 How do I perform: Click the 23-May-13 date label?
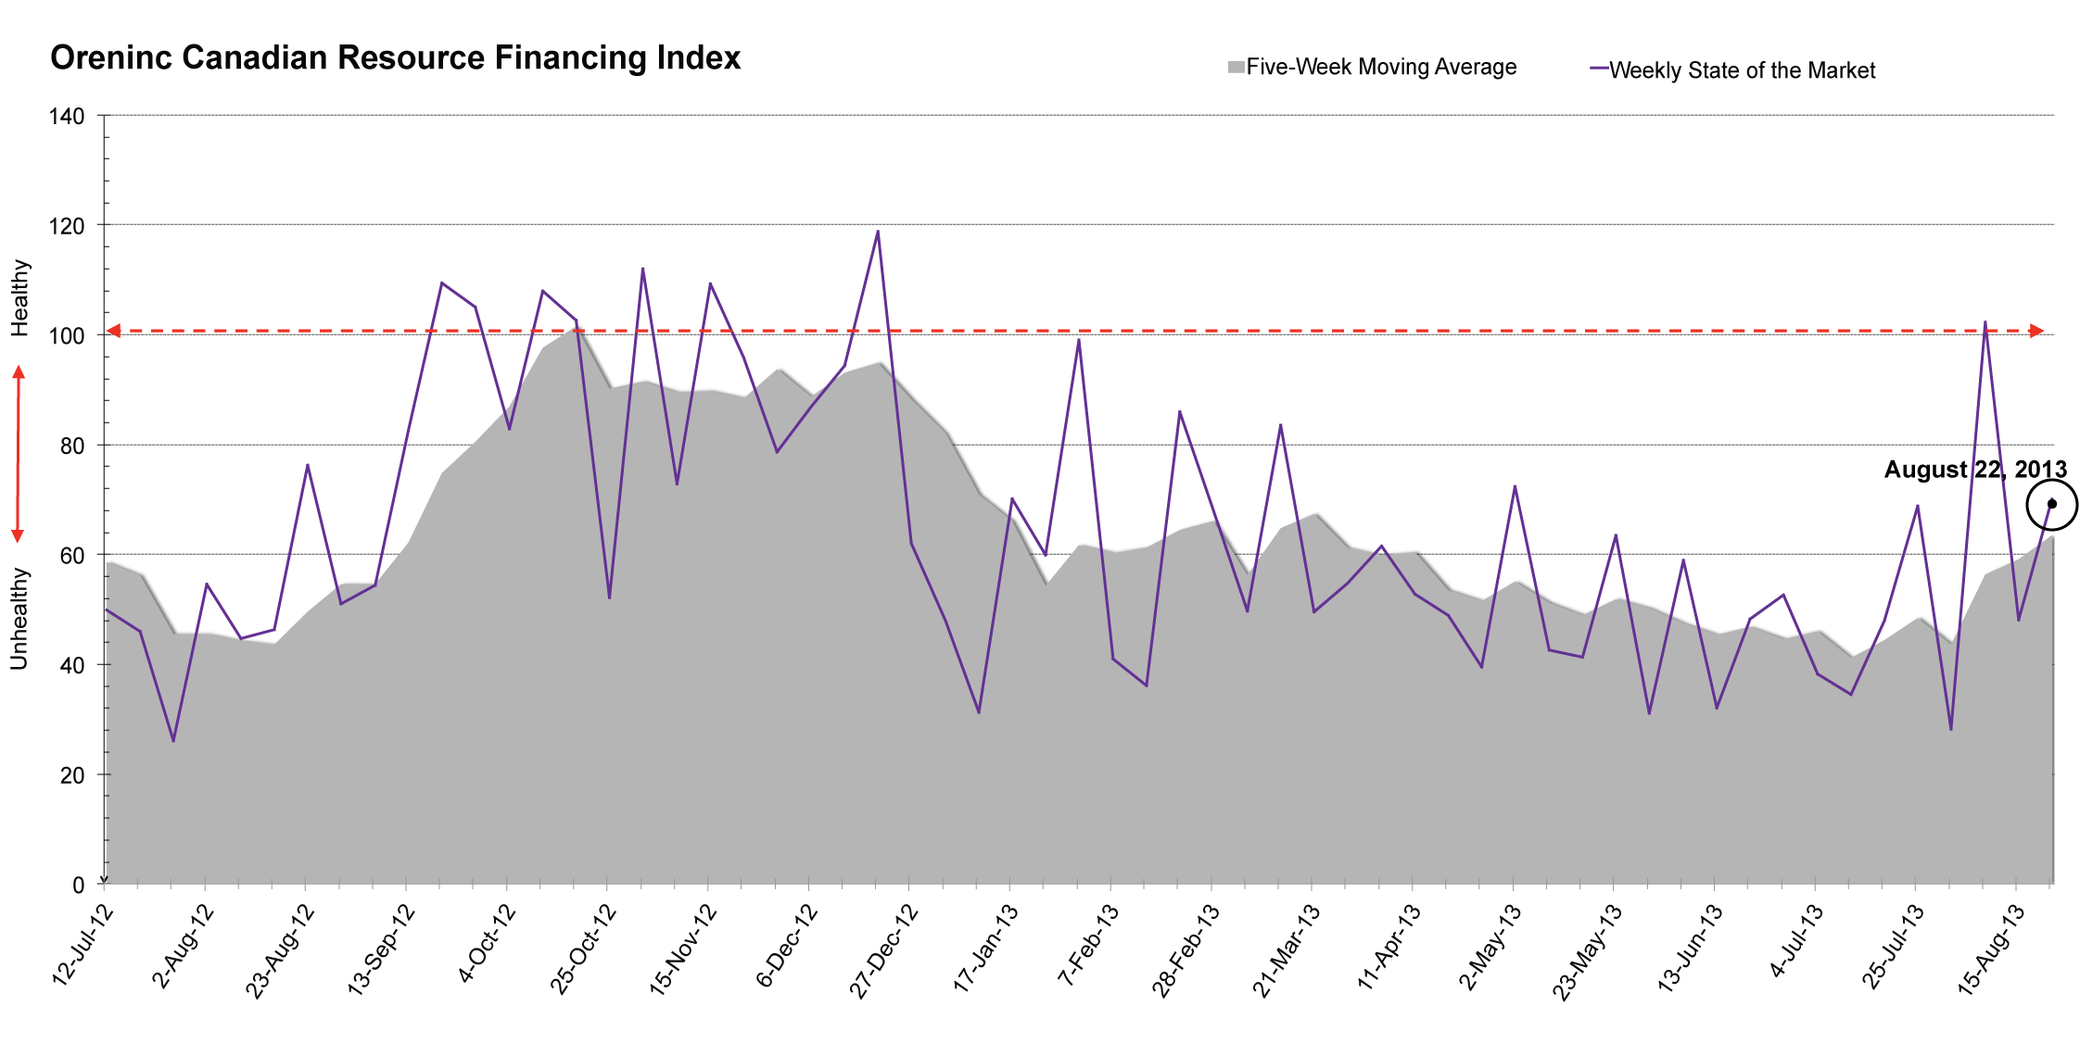tap(1588, 952)
